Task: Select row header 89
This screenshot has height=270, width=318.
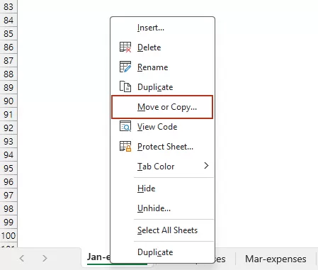Action: 8,87
